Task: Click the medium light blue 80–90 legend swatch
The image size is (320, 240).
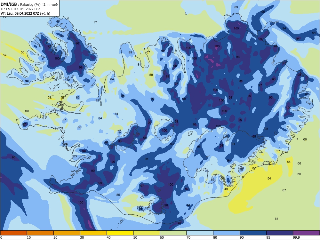Action: pos(227,233)
